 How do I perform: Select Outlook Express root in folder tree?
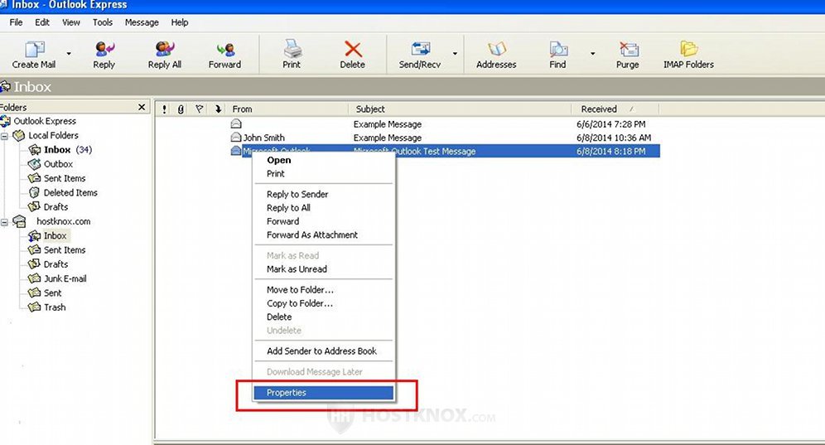click(x=45, y=121)
